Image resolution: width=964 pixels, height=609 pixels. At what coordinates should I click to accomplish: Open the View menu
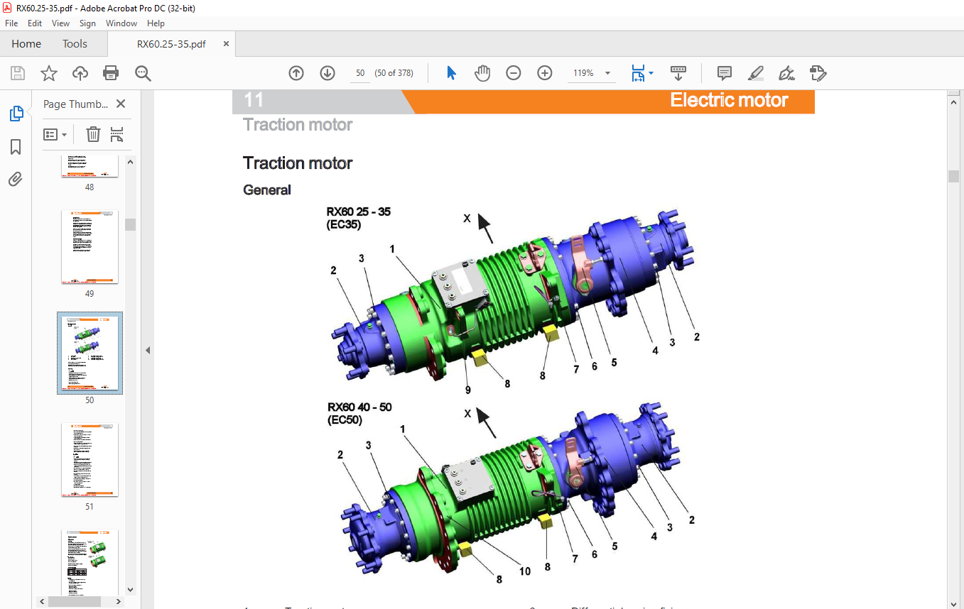click(x=61, y=23)
